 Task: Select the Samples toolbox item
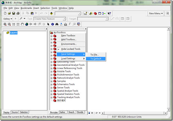coord(61,81)
